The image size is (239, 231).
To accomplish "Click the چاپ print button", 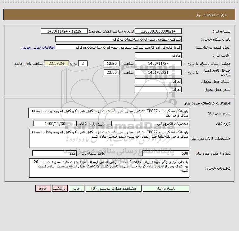I will pyautogui.click(x=77, y=188).
